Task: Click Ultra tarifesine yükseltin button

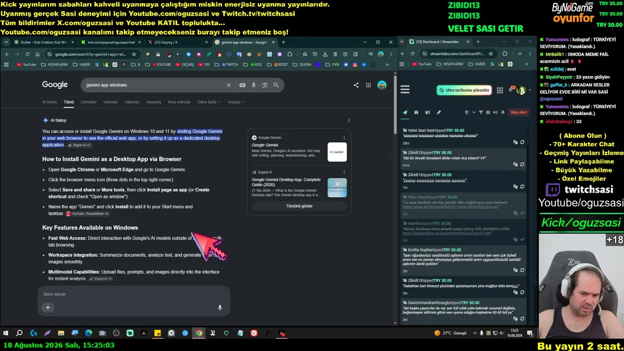Action: point(464,90)
